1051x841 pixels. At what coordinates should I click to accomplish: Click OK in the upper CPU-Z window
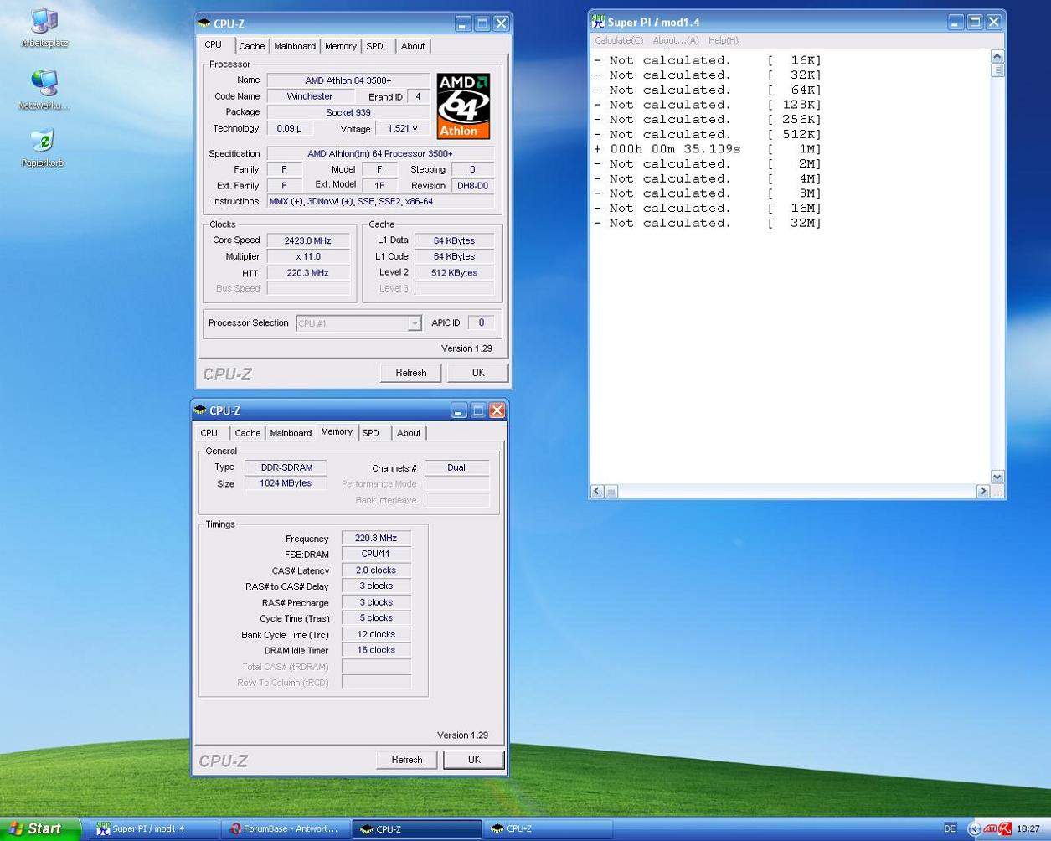(x=478, y=373)
